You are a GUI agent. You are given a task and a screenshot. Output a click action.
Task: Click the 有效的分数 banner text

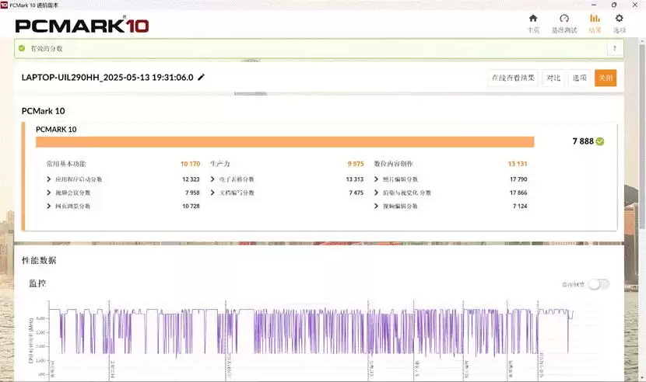[47, 48]
